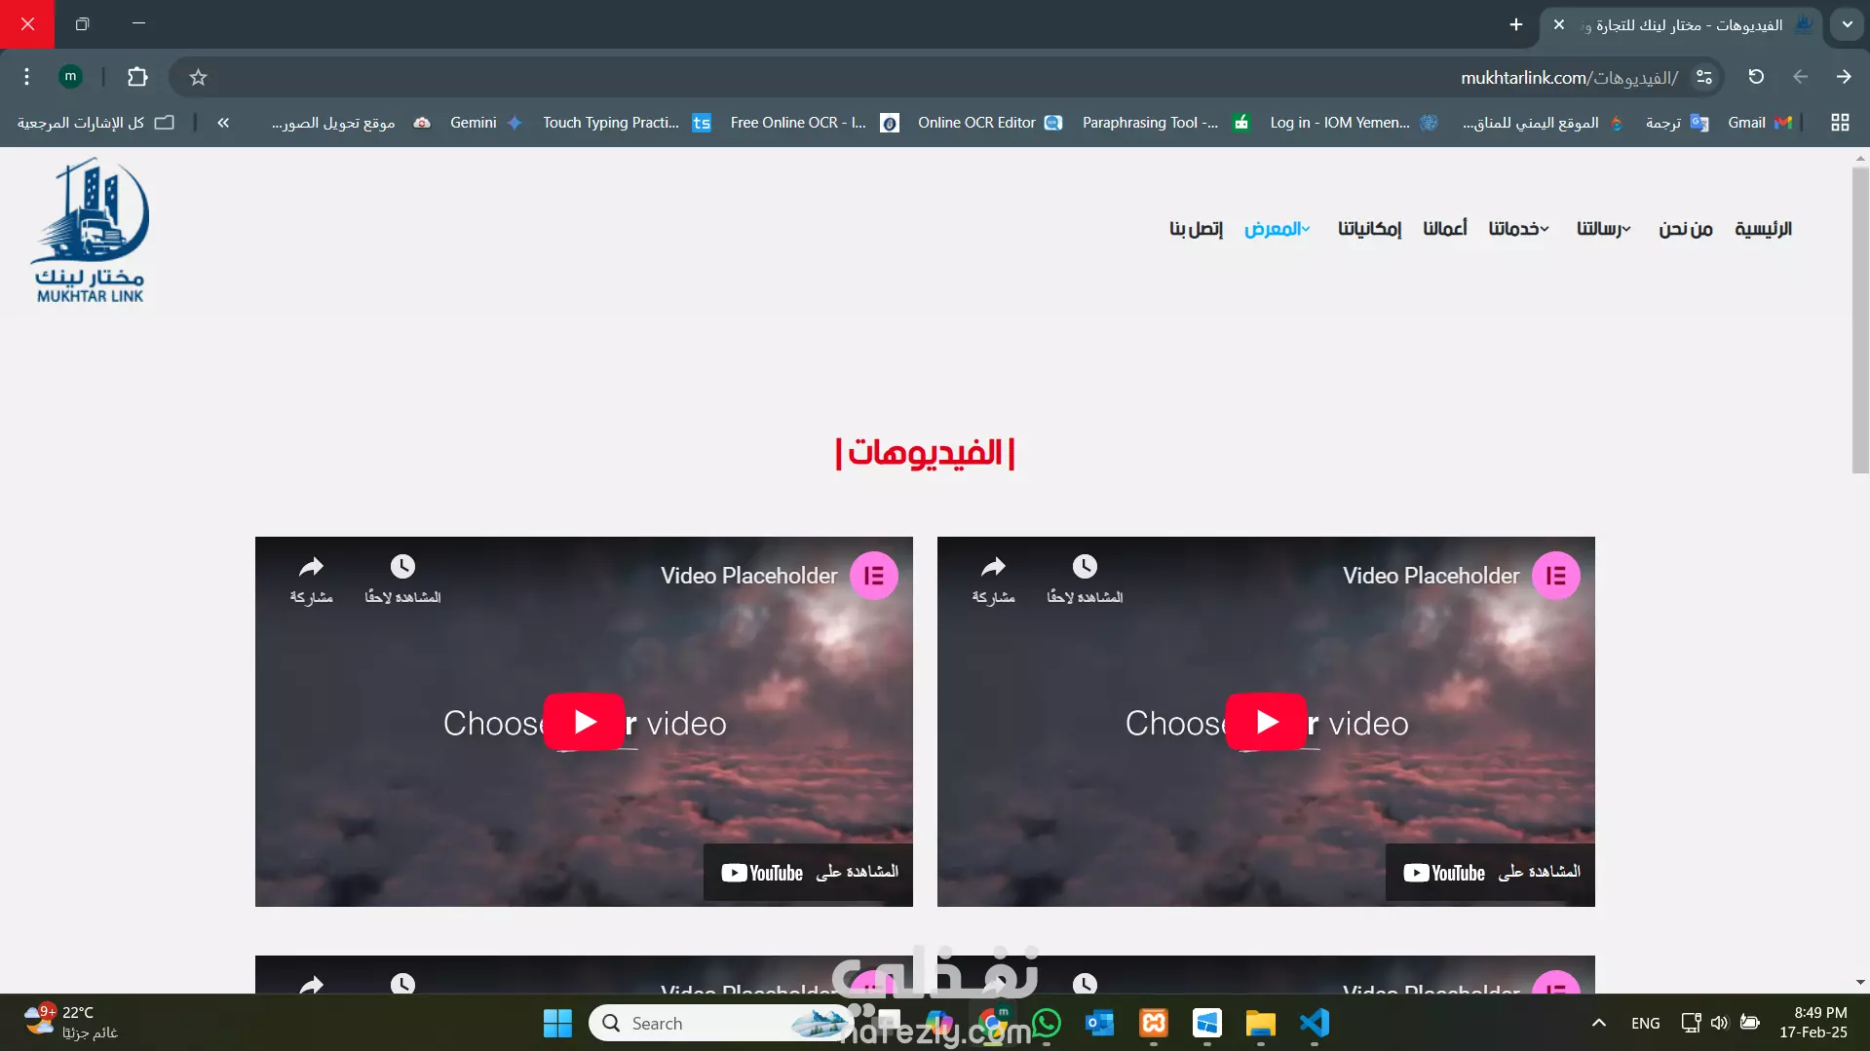Show hidden system tray icons chevron

tap(1598, 1023)
